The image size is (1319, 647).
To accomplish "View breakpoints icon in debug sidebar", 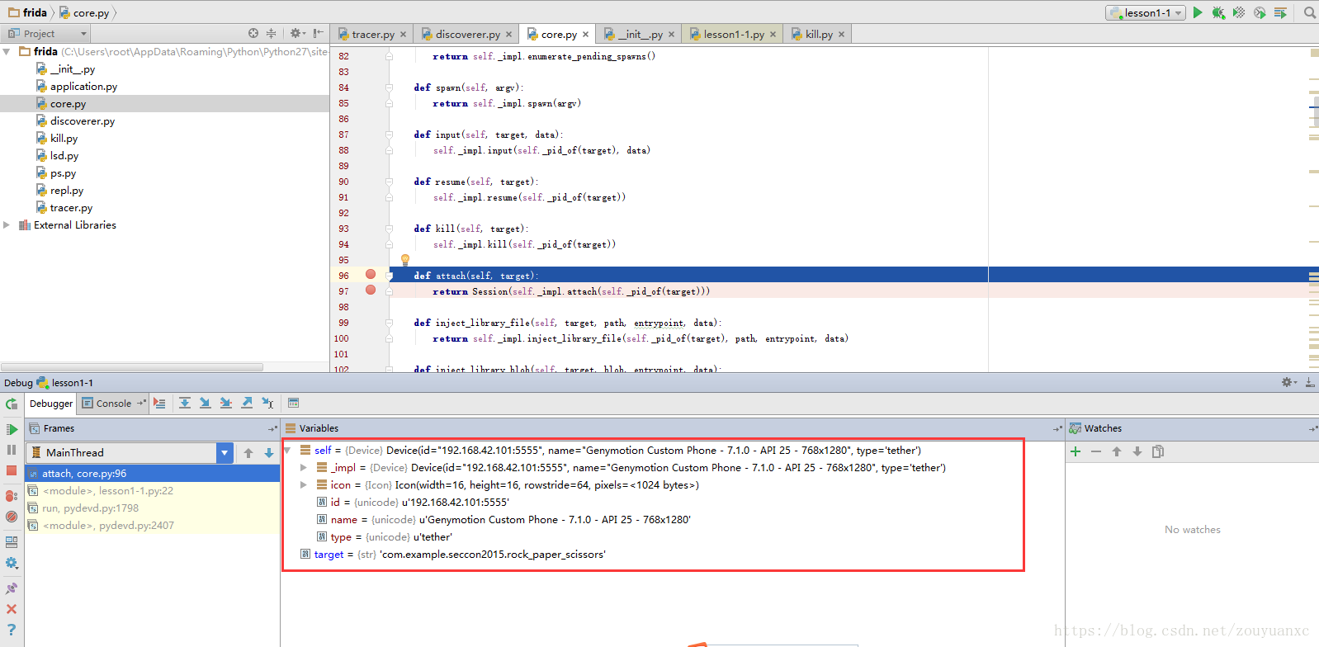I will point(12,496).
